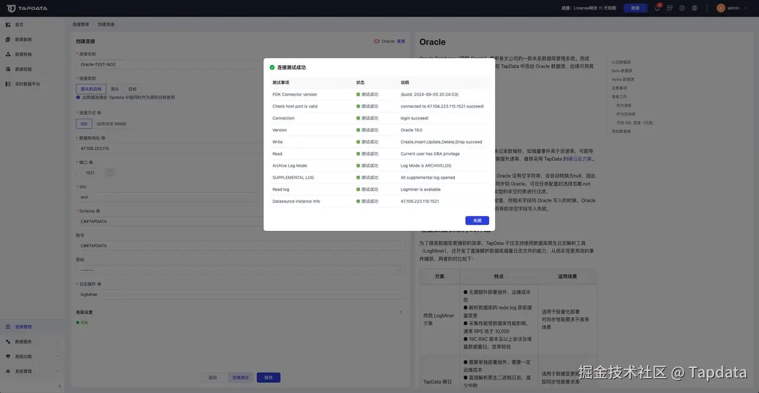Click the 数据服务 sidebar icon
This screenshot has height=393, width=759.
(x=8, y=342)
